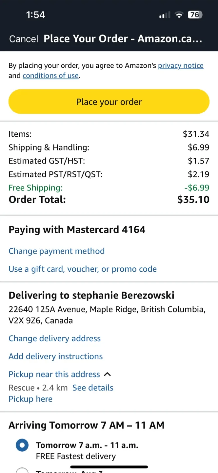Open the conditions of use link

(x=50, y=76)
